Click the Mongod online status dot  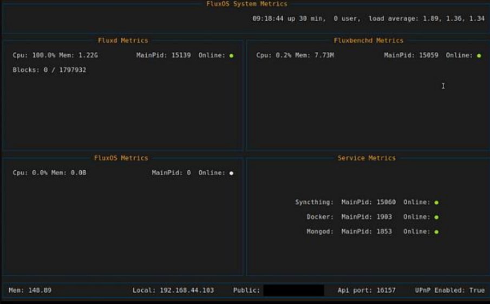click(x=436, y=232)
